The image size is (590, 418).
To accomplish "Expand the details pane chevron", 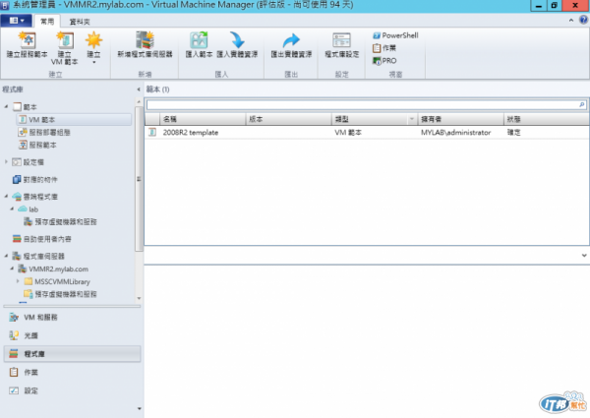I will tap(583, 255).
